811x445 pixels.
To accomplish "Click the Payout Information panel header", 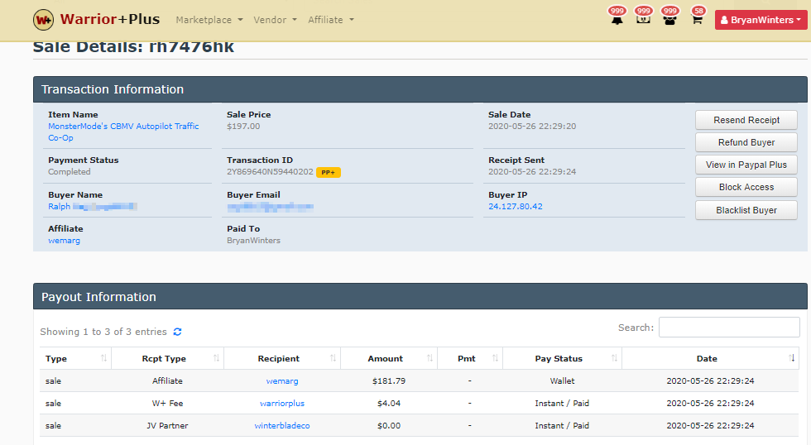I will pyautogui.click(x=420, y=296).
